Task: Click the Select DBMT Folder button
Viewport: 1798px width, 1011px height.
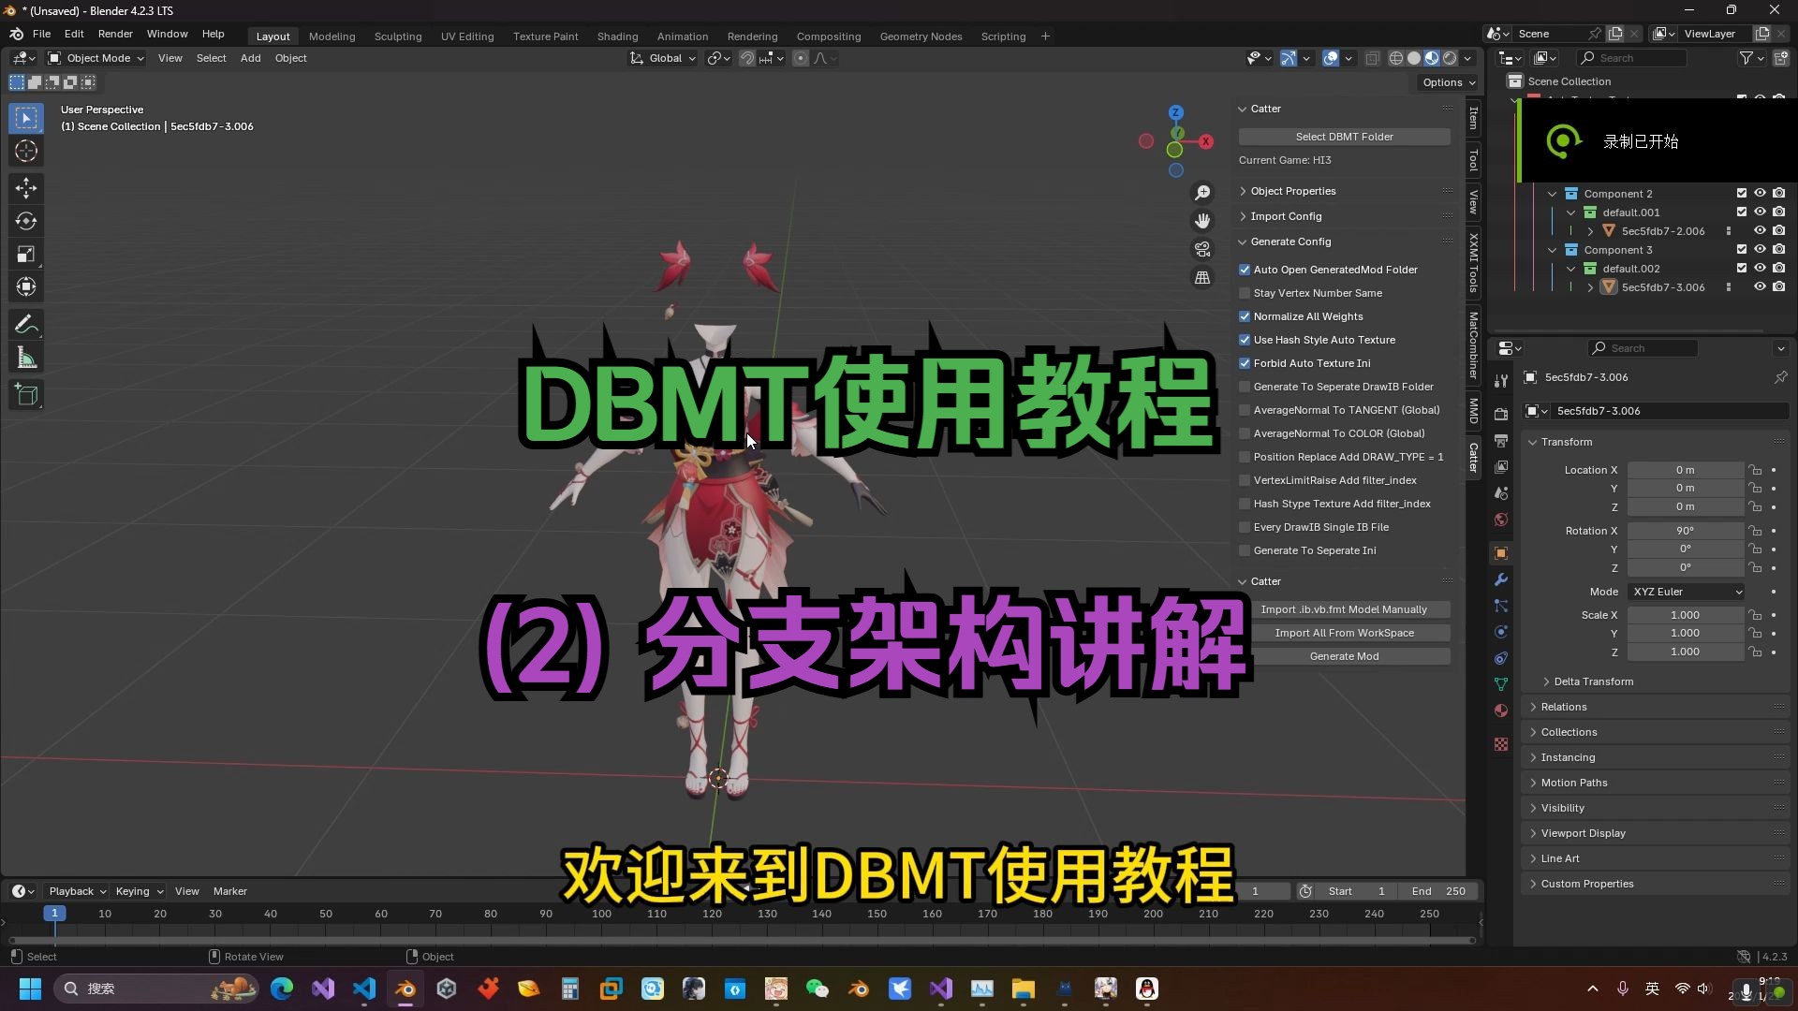Action: [1344, 137]
